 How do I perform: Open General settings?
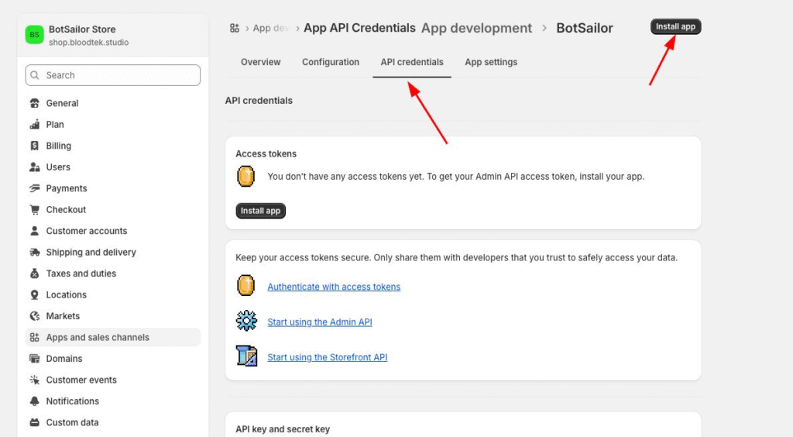[x=113, y=103]
